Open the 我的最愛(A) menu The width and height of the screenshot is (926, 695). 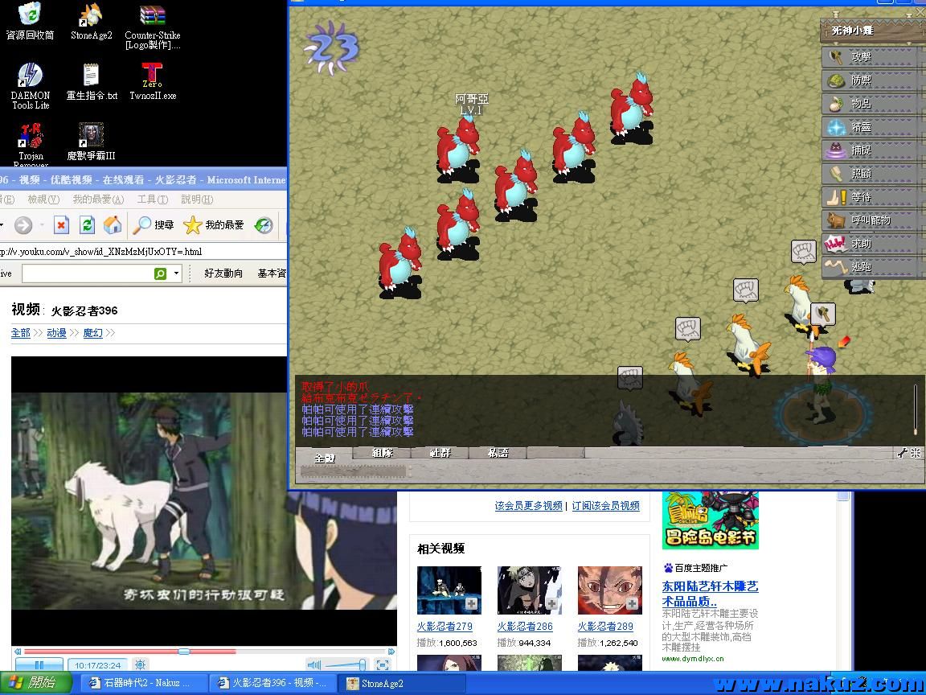(98, 199)
